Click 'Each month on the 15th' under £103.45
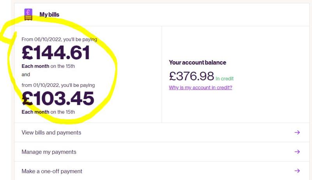Viewport: 312px width, 180px height. tap(48, 112)
